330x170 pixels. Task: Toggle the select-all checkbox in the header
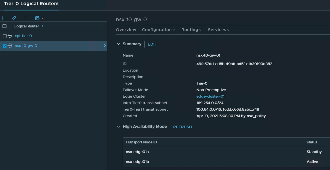(x=4, y=26)
